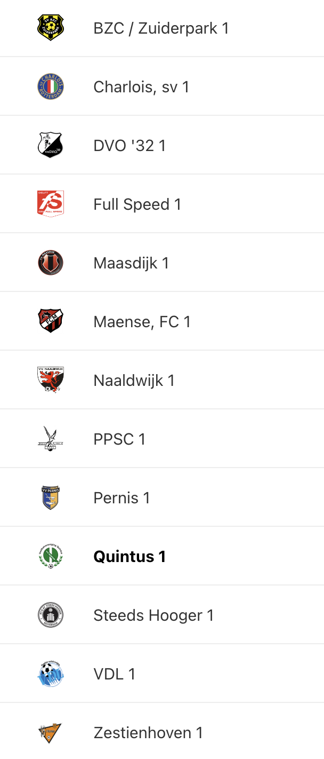This screenshot has width=324, height=759.
Task: Select the VV Pernis shield logo
Action: [x=51, y=497]
